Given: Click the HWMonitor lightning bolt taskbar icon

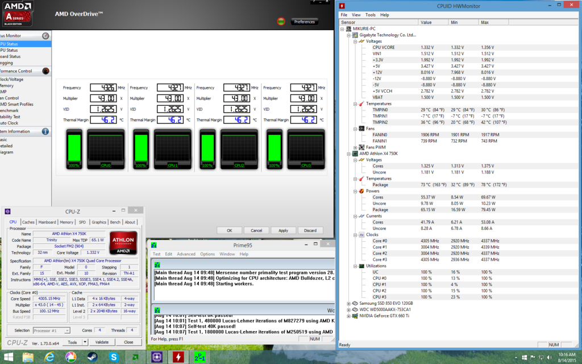Looking at the screenshot, I should click(178, 358).
